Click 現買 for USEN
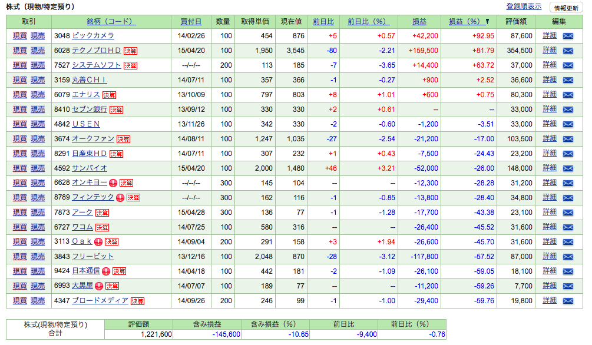 point(19,124)
